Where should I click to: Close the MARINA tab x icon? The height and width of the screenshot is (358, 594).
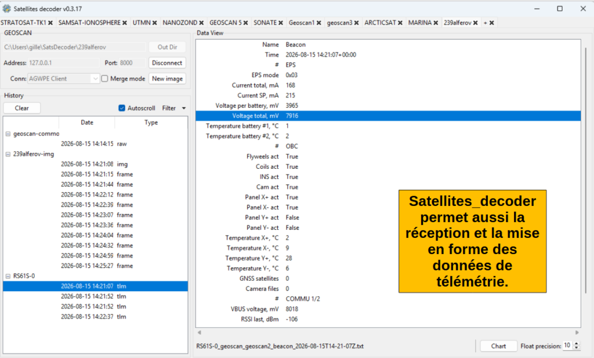click(436, 23)
